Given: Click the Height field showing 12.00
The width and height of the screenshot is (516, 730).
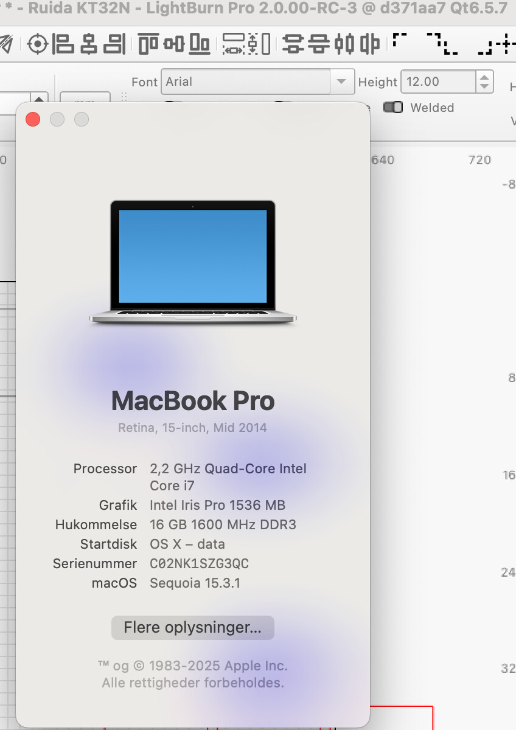Looking at the screenshot, I should coord(438,82).
